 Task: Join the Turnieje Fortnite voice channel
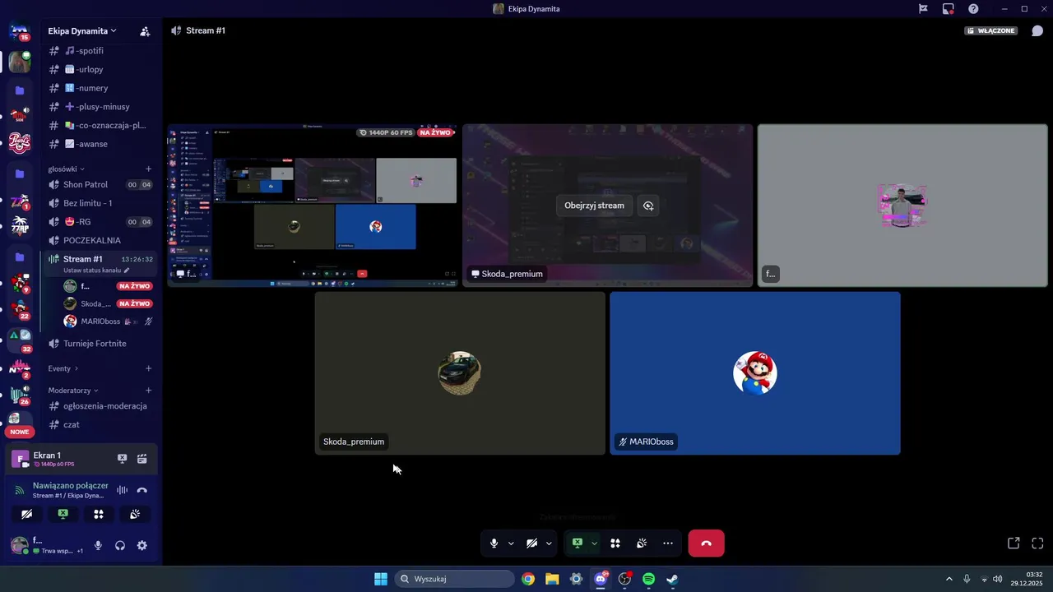(x=98, y=344)
